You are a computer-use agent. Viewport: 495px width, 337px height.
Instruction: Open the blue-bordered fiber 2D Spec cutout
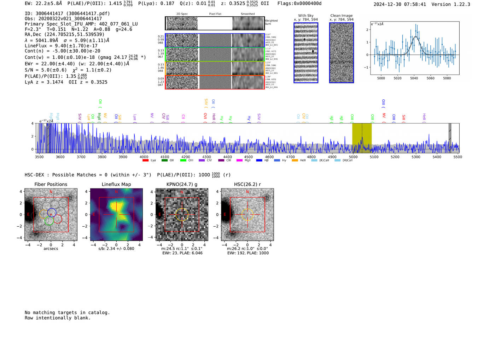click(x=182, y=40)
